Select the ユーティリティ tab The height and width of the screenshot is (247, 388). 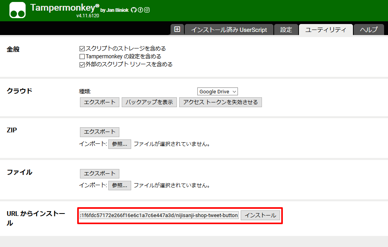click(325, 30)
